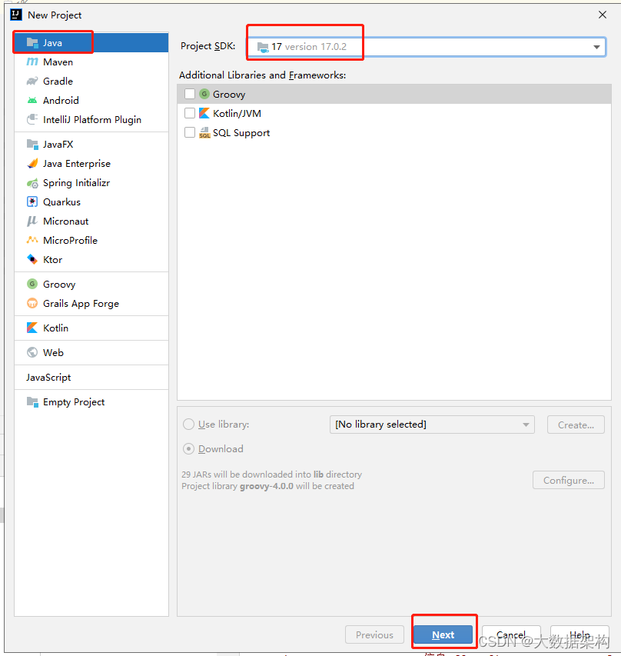The width and height of the screenshot is (621, 656).
Task: Click the Quarkus icon
Action: (x=32, y=202)
